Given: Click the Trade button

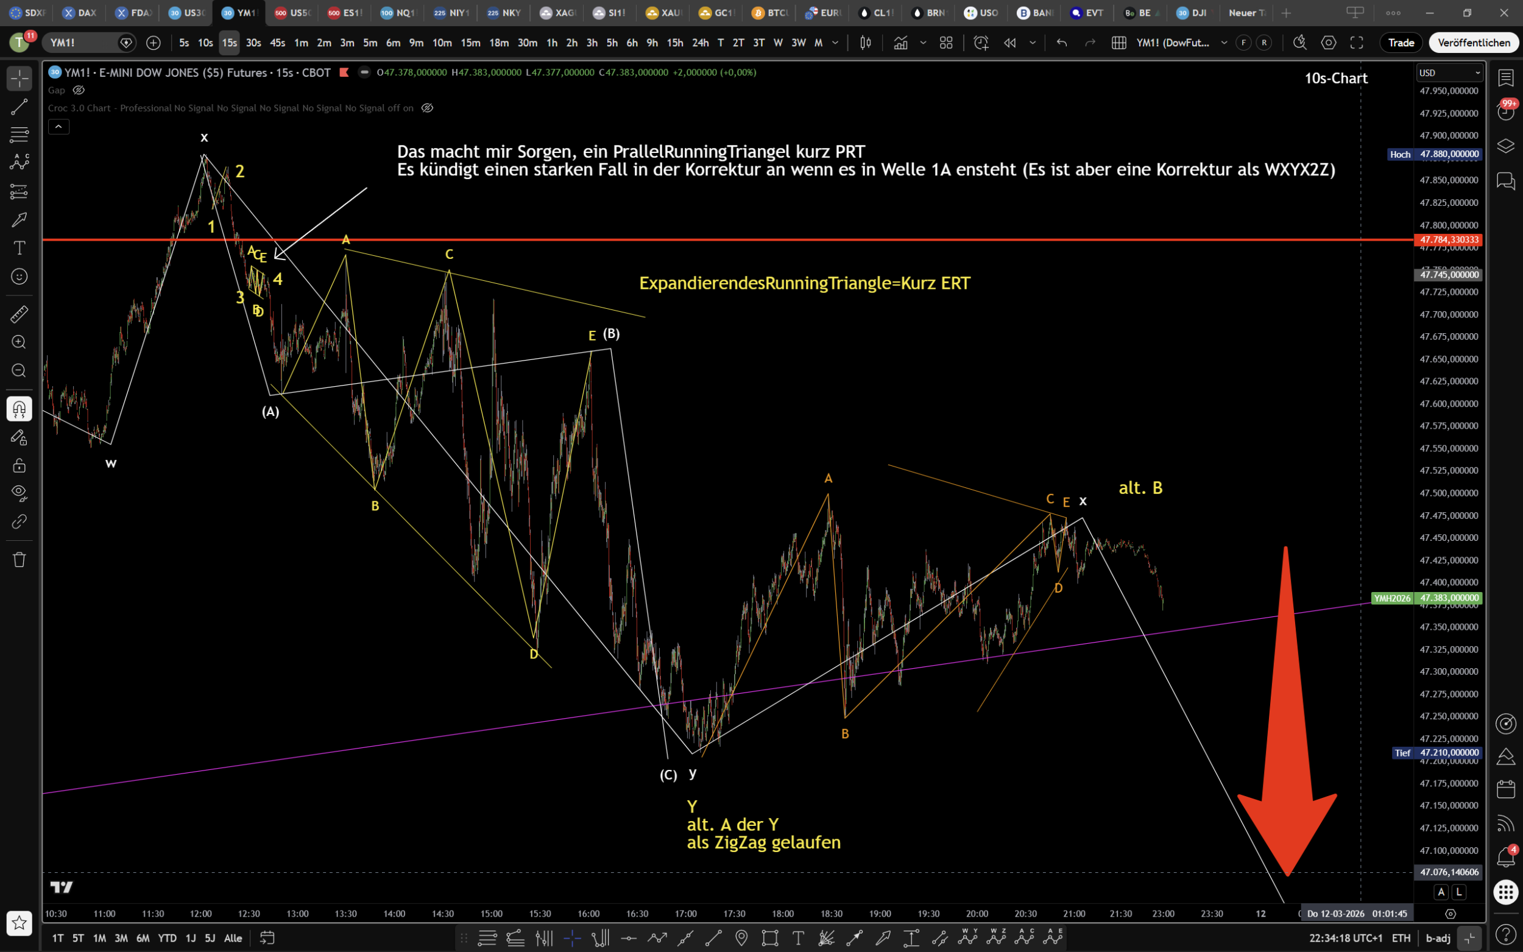Looking at the screenshot, I should (x=1401, y=43).
